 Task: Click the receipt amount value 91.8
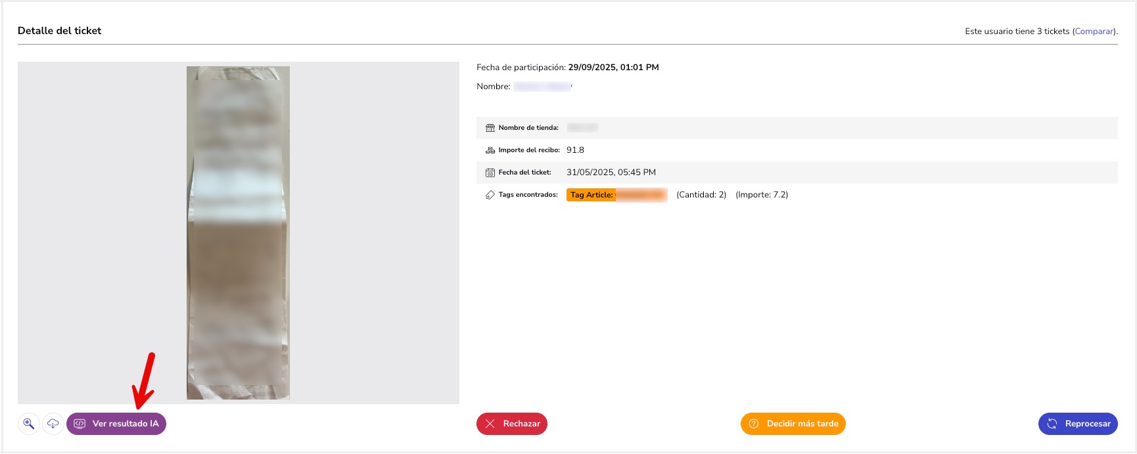click(x=575, y=150)
